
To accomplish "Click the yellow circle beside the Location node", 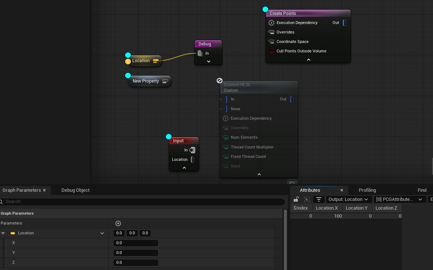I will tap(128, 61).
